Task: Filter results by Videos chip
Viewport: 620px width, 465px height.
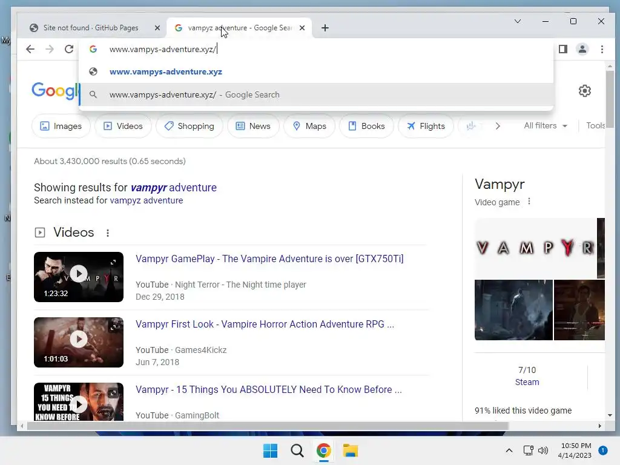Action: pos(123,126)
